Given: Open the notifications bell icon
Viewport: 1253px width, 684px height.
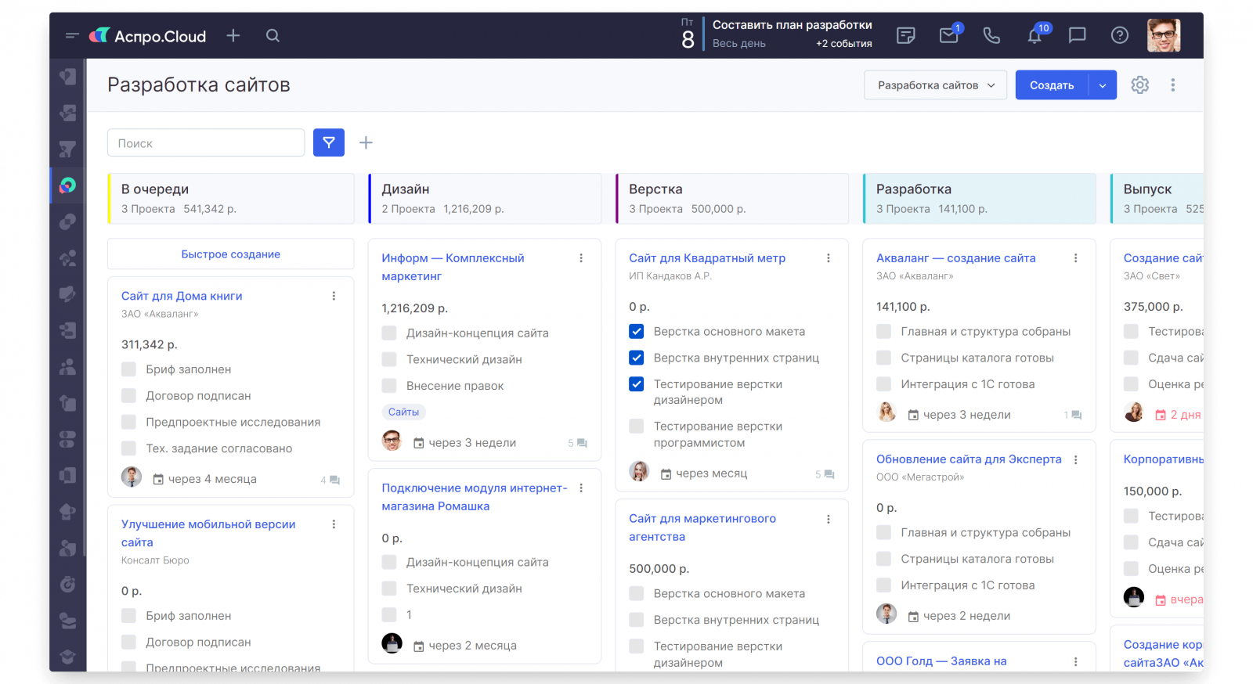Looking at the screenshot, I should click(1035, 35).
